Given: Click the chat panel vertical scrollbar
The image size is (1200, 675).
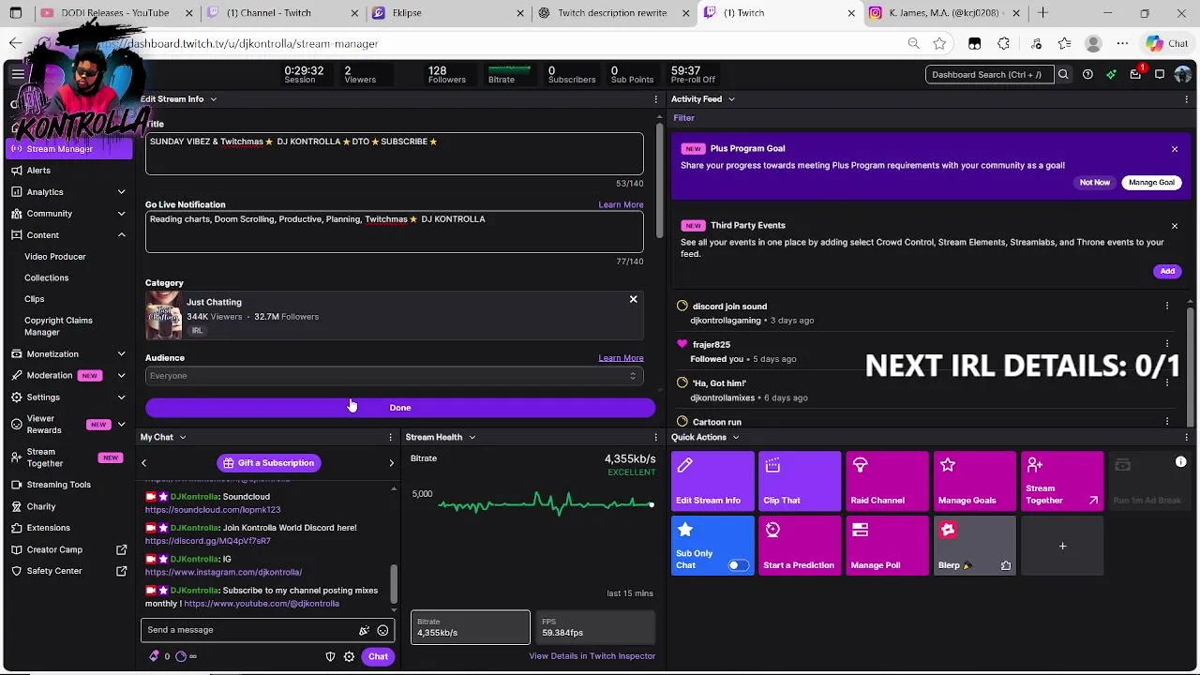Looking at the screenshot, I should click(x=394, y=583).
